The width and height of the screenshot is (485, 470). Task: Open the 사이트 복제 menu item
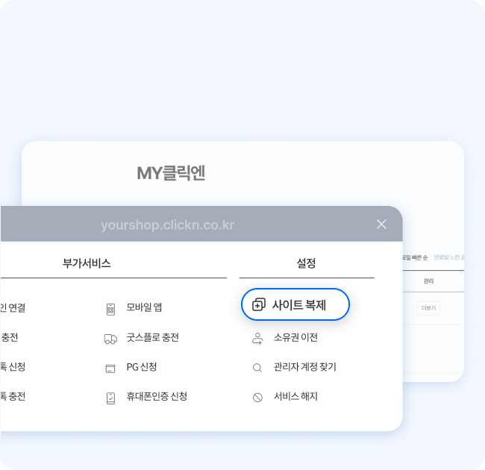point(298,304)
